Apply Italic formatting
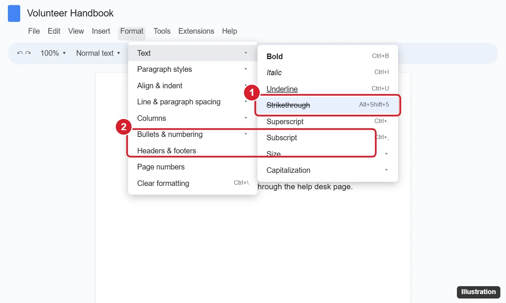This screenshot has width=506, height=303. tap(328, 73)
